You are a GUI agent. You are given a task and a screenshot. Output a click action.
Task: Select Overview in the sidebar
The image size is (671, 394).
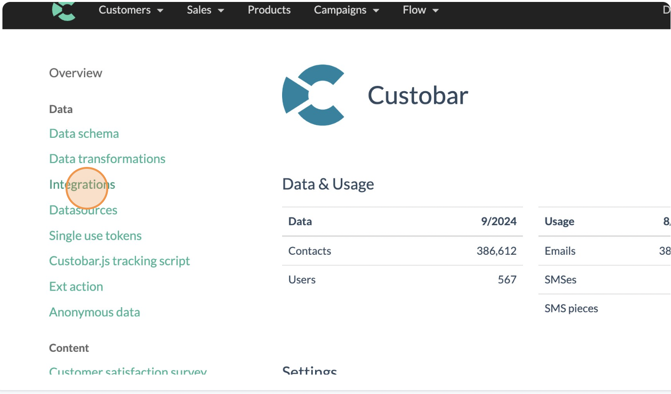click(x=76, y=73)
